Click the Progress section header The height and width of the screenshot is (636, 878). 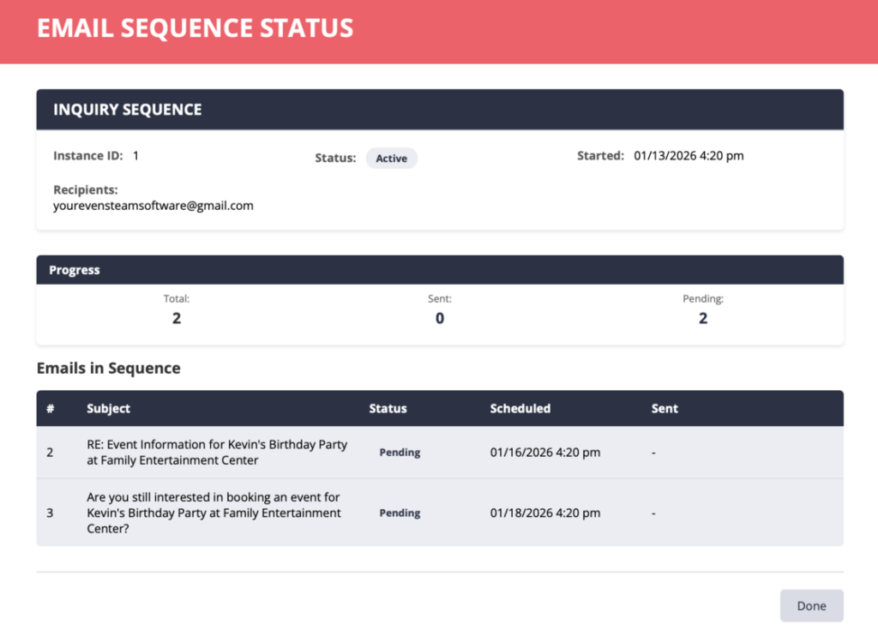[75, 270]
